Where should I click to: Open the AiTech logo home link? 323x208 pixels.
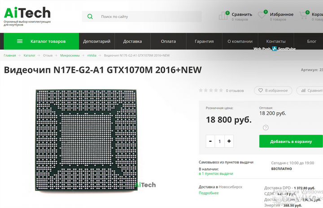tap(27, 13)
